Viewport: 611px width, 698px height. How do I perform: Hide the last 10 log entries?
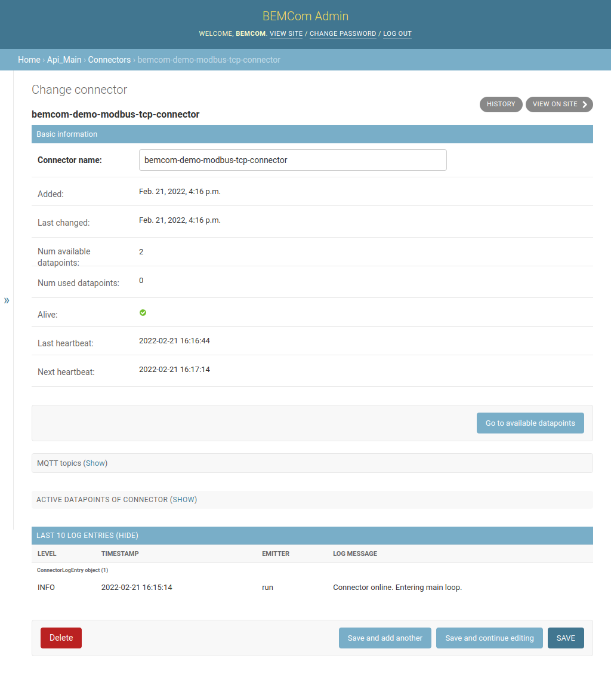click(x=127, y=536)
